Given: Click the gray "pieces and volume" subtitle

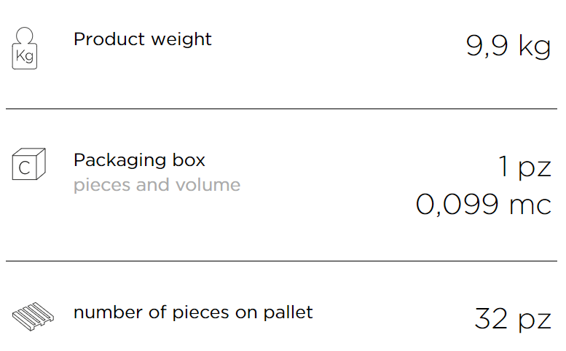Looking at the screenshot, I should pyautogui.click(x=157, y=186).
